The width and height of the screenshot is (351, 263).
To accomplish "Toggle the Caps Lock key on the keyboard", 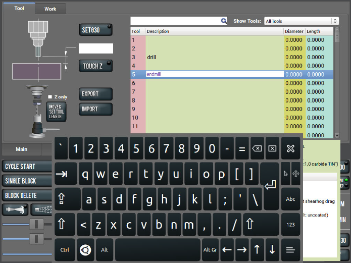I will 62,199.
